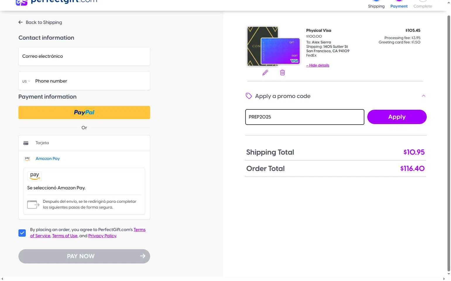Screen dimensions: 451x281
Task: Open the Terms of Service link
Action: (x=88, y=233)
